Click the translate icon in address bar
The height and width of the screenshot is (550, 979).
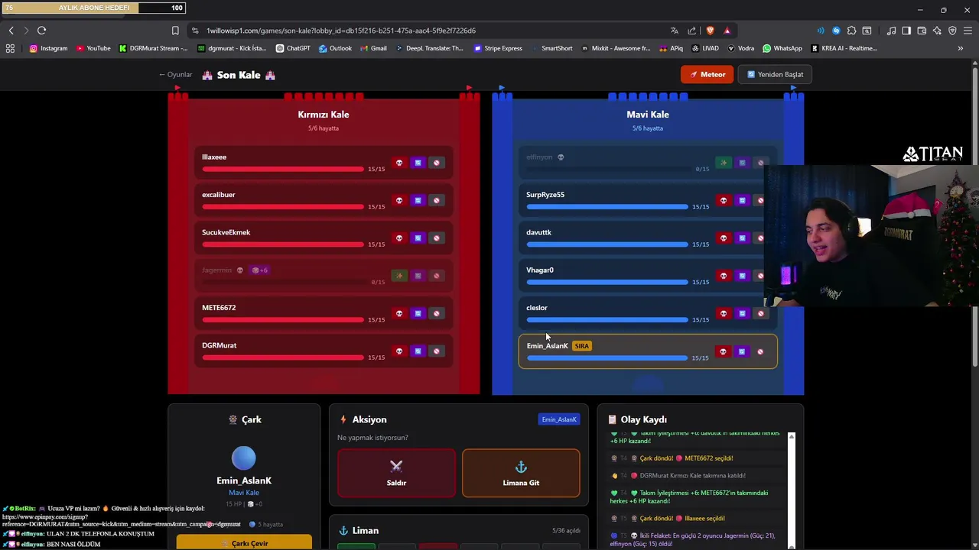pos(674,31)
